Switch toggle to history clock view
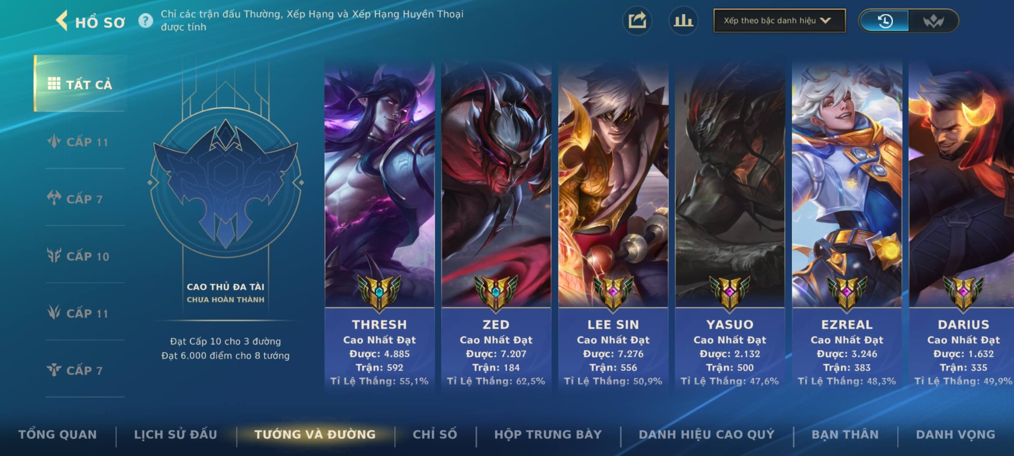 (x=885, y=21)
